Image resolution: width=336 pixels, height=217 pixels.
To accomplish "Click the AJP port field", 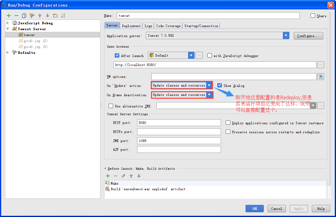I will point(179,150).
